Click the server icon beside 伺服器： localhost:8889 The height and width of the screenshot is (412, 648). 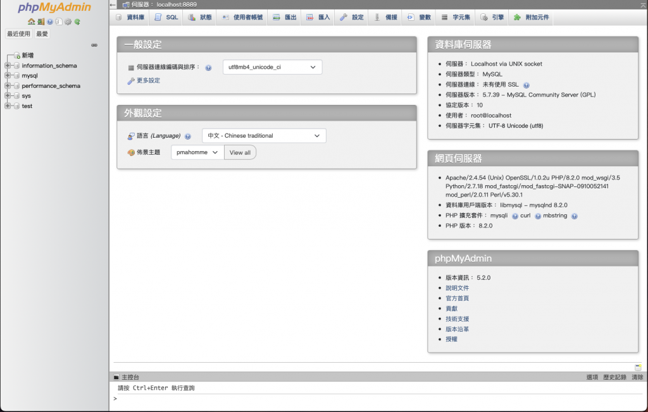click(x=126, y=4)
